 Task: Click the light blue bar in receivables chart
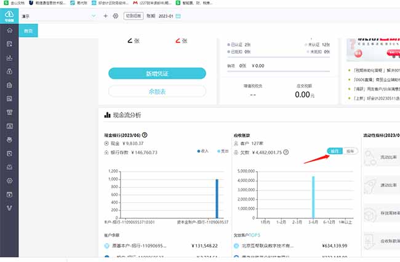(x=313, y=197)
